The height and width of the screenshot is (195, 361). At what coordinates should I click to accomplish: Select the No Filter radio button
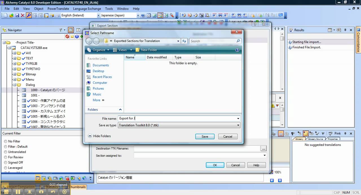coord(5,141)
